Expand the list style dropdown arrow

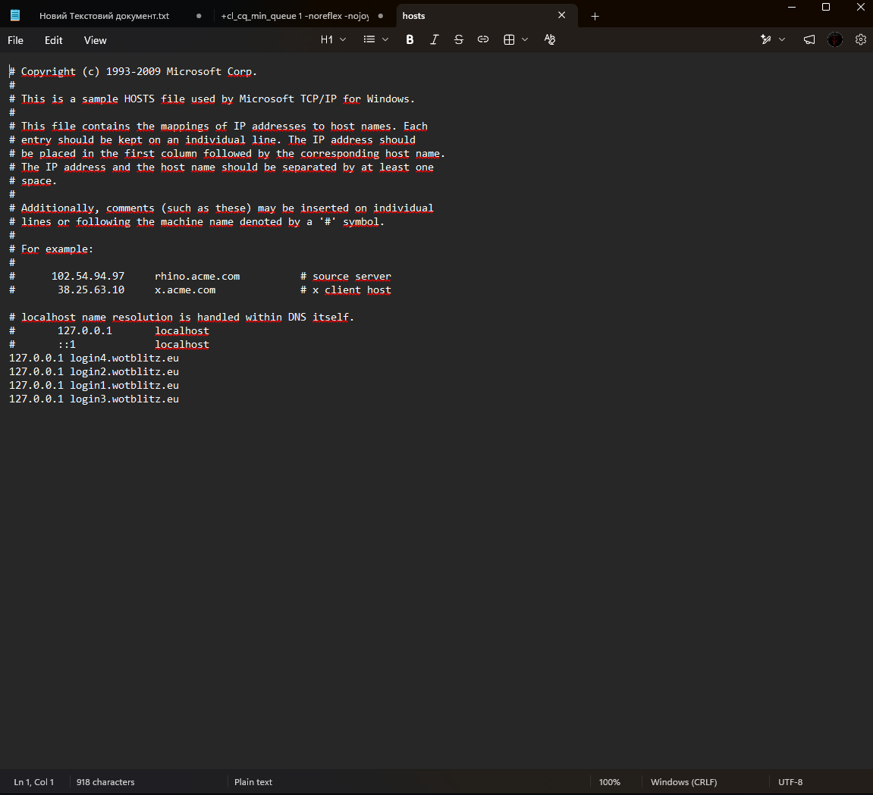(x=385, y=39)
